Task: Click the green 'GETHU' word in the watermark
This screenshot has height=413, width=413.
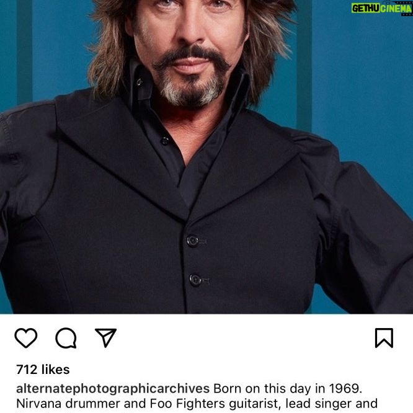Action: (x=365, y=9)
